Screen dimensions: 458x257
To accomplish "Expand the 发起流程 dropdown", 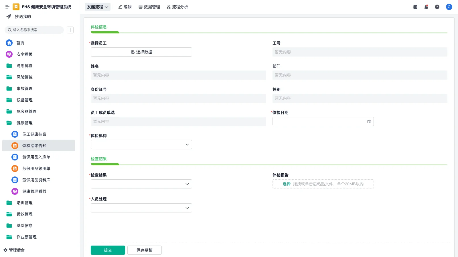I will pos(97,7).
